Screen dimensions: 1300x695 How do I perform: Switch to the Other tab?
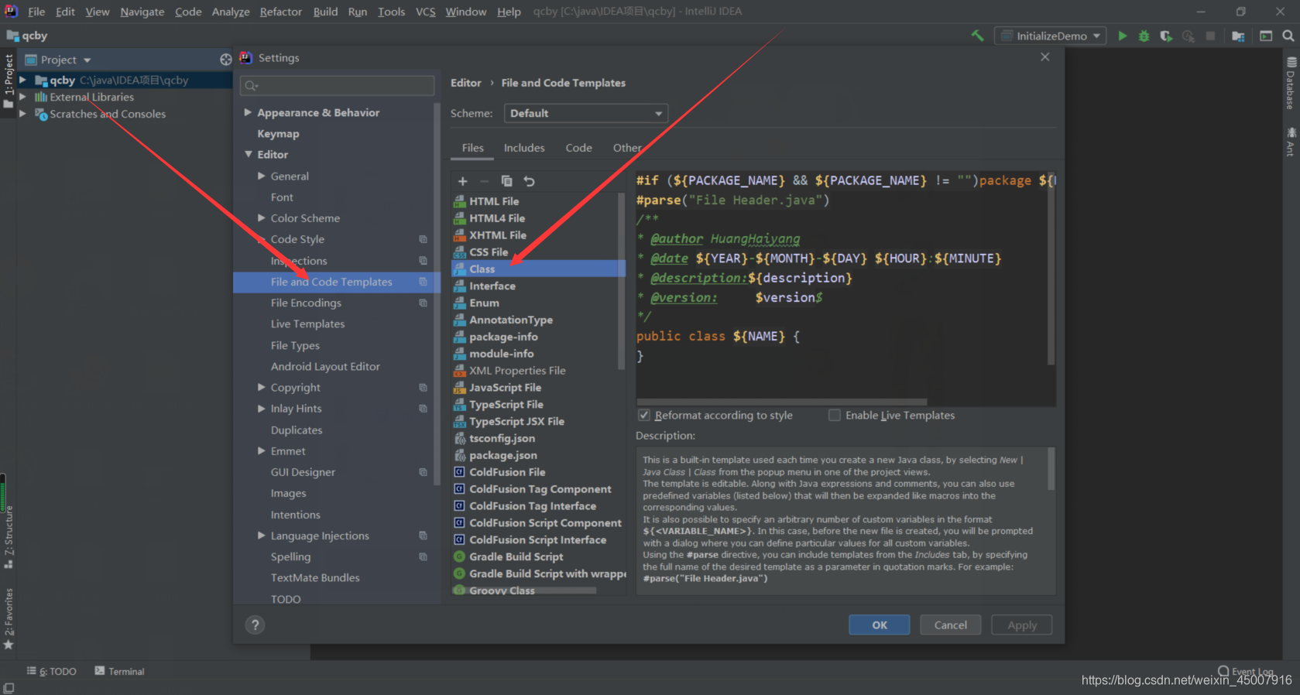pyautogui.click(x=627, y=148)
